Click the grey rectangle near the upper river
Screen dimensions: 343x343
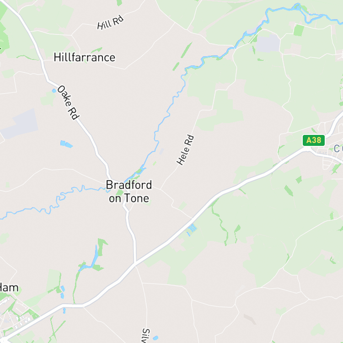tap(268, 43)
